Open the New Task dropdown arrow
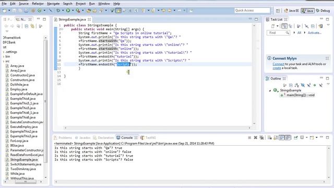 pos(277,26)
